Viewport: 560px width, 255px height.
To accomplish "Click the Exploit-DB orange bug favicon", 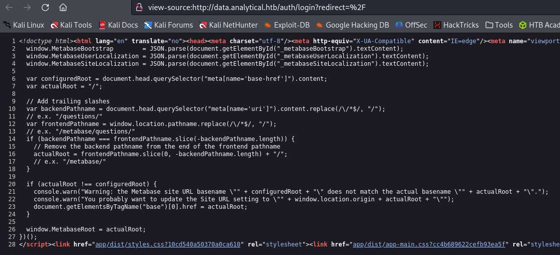I will coord(268,25).
